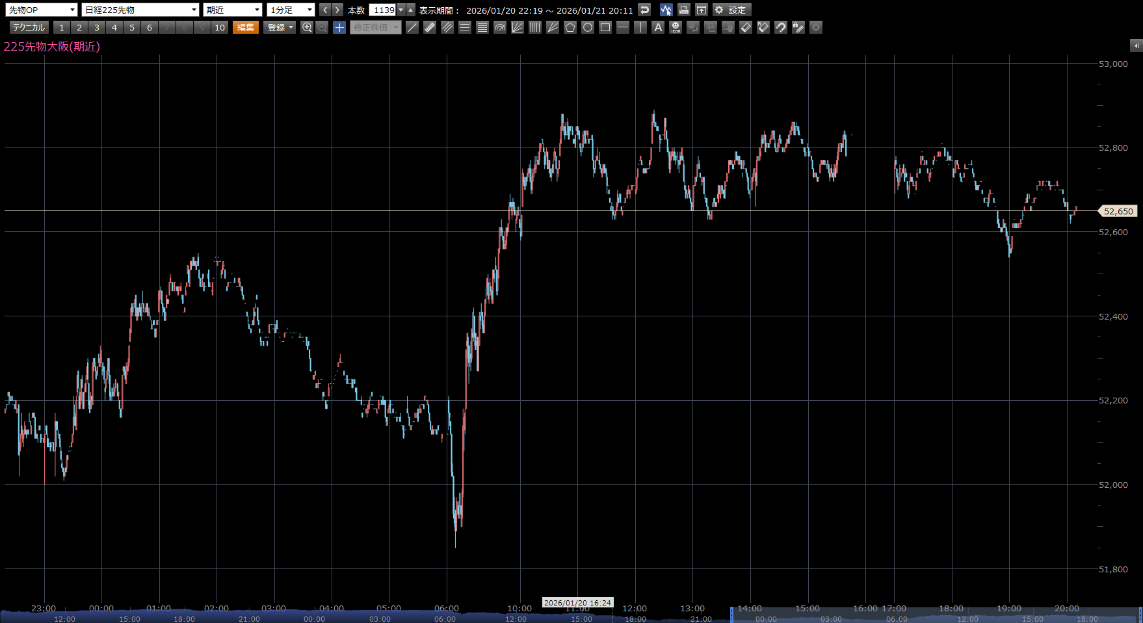Toggle the drawing lock pencil icon
The width and height of the screenshot is (1143, 623).
coord(798,27)
